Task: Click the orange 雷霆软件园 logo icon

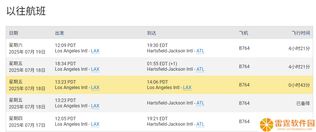Action: click(266, 124)
